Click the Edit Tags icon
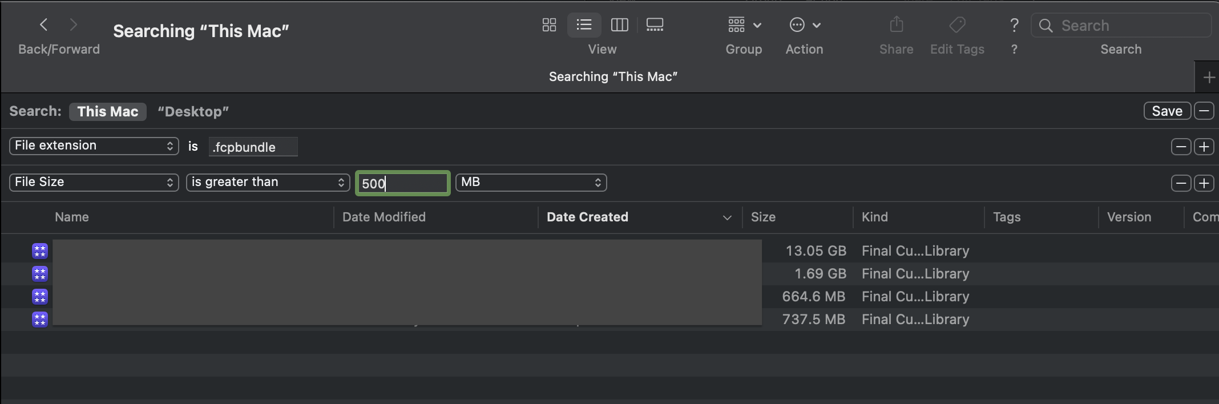This screenshot has height=404, width=1219. coord(957,25)
